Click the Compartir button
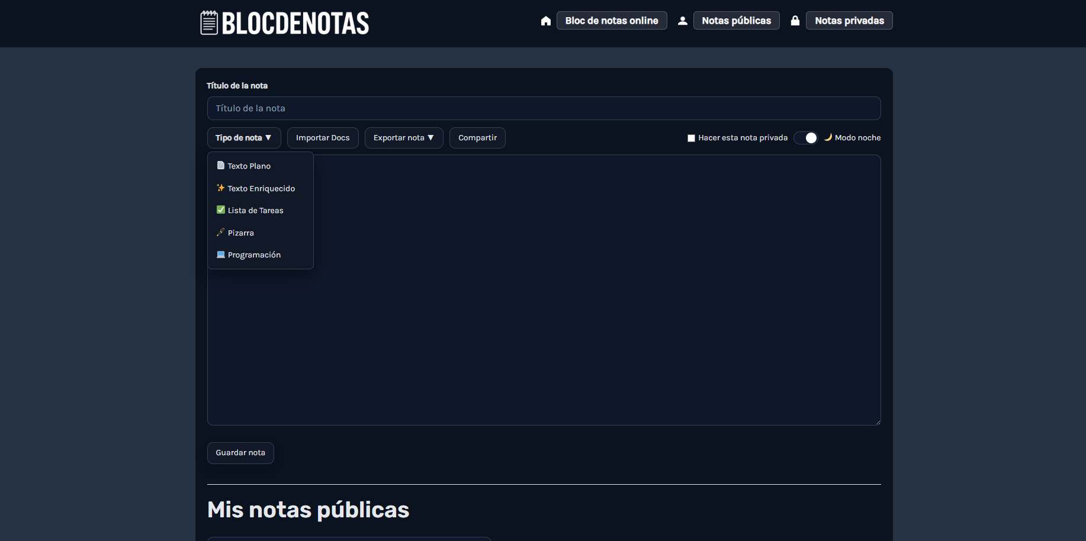 tap(477, 138)
